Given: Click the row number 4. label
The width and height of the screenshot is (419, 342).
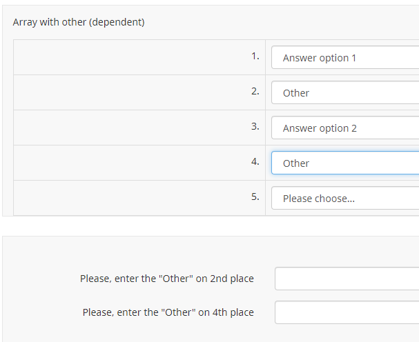Looking at the screenshot, I should tap(255, 161).
